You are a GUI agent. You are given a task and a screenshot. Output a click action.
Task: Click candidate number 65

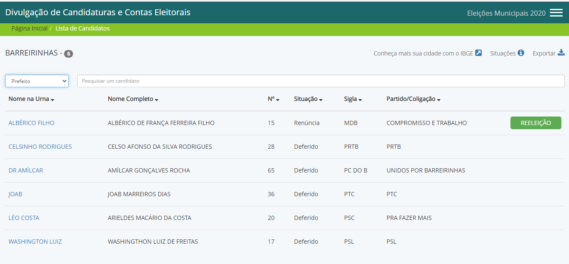(x=271, y=170)
